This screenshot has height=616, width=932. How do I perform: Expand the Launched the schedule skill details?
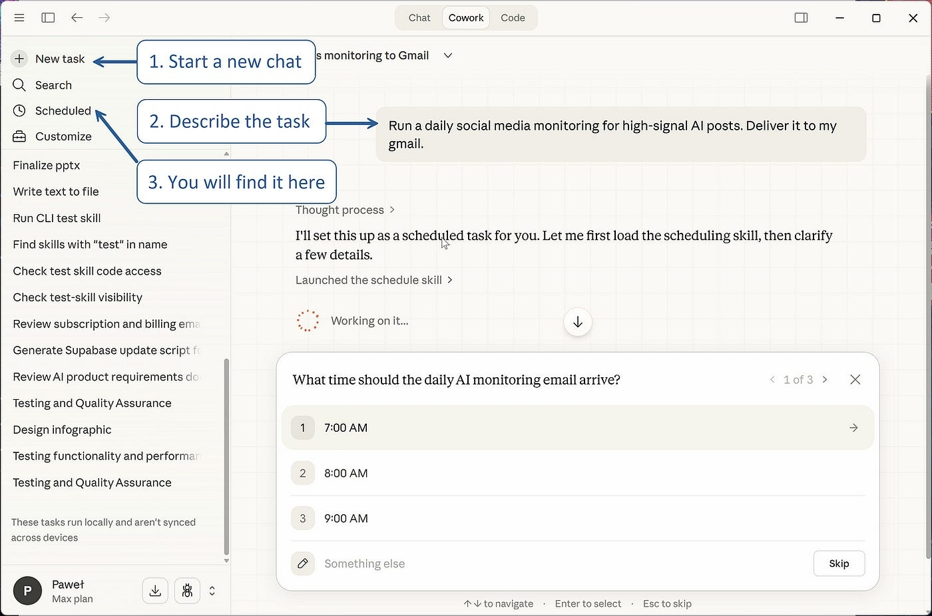(373, 280)
